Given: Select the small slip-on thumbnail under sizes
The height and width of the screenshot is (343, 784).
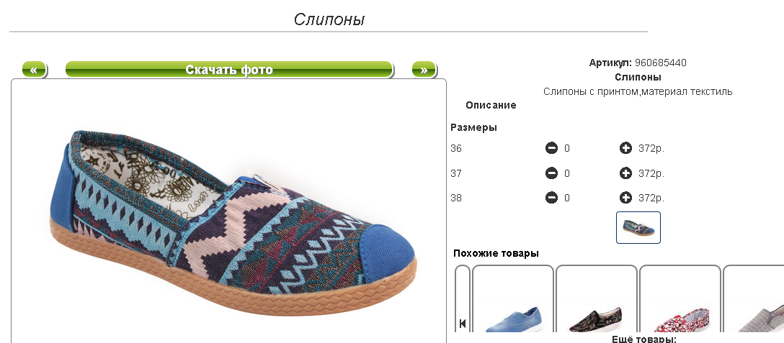Looking at the screenshot, I should 638,228.
